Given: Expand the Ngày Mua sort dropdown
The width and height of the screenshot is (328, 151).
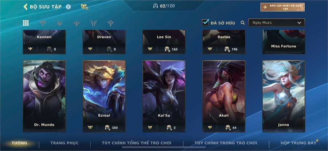Looking at the screenshot, I should (277, 23).
